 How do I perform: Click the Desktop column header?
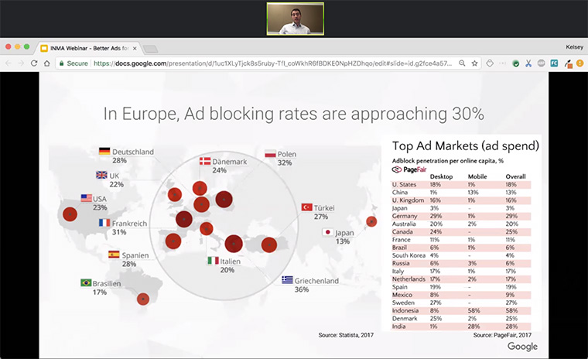click(x=441, y=176)
